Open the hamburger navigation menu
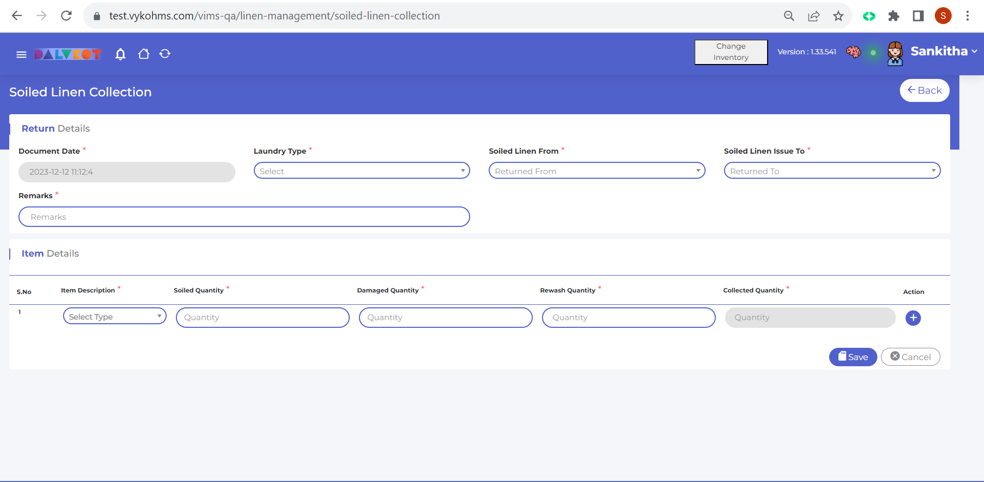This screenshot has height=482, width=984. tap(21, 54)
